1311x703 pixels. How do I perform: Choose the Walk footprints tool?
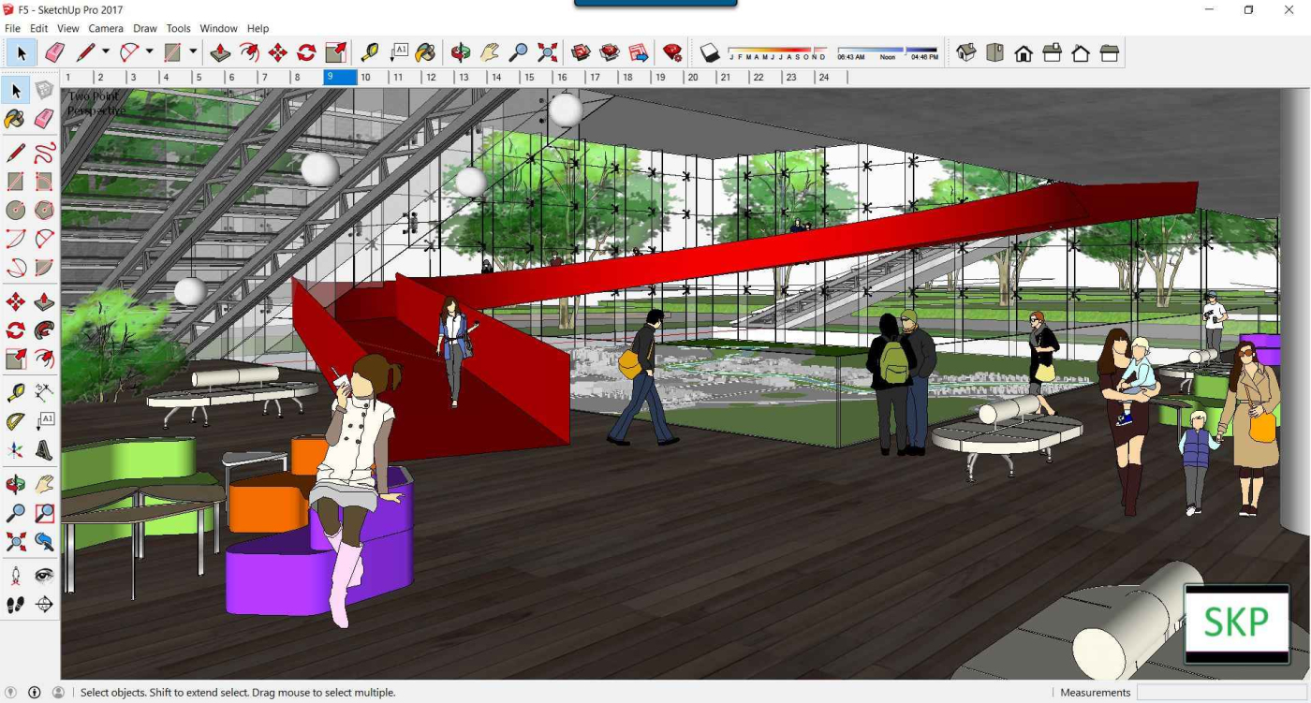16,605
